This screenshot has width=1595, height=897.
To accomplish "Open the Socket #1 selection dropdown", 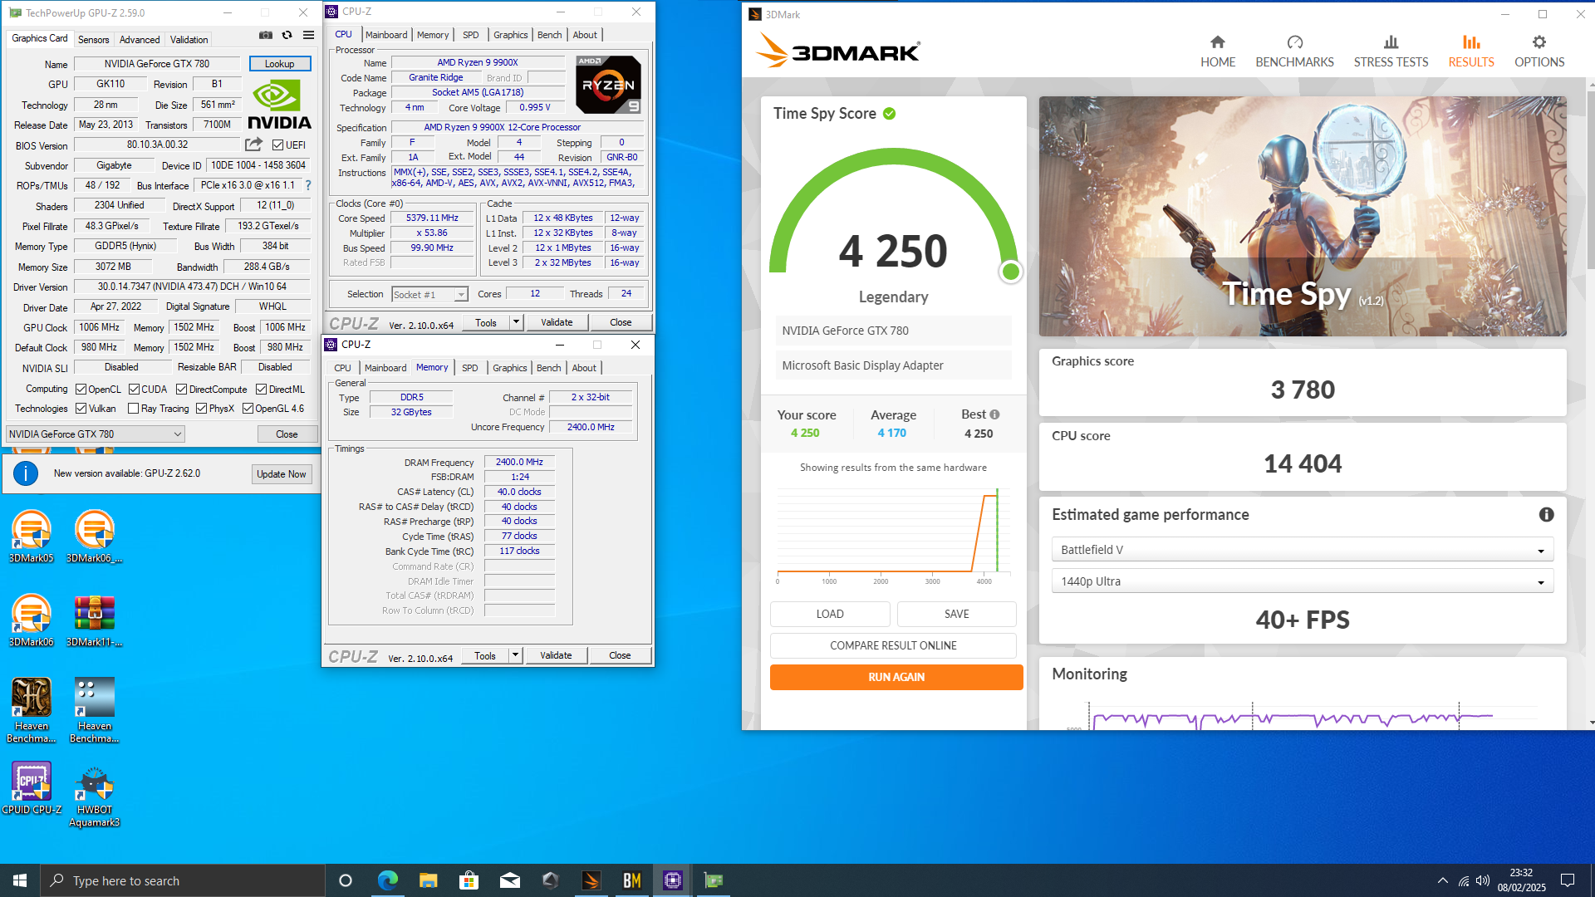I will click(429, 295).
